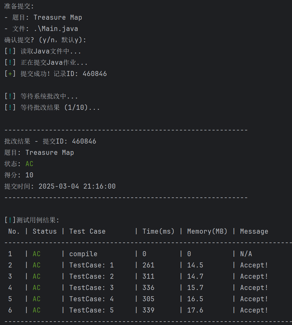Click the Accept! message for TestCase 1

coord(254,265)
